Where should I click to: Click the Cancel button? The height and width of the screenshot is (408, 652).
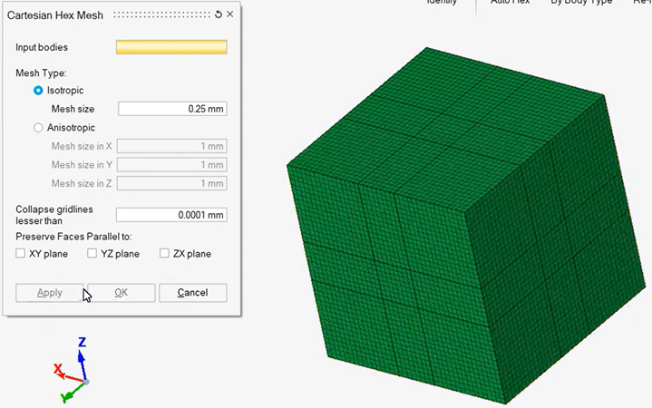coord(192,293)
